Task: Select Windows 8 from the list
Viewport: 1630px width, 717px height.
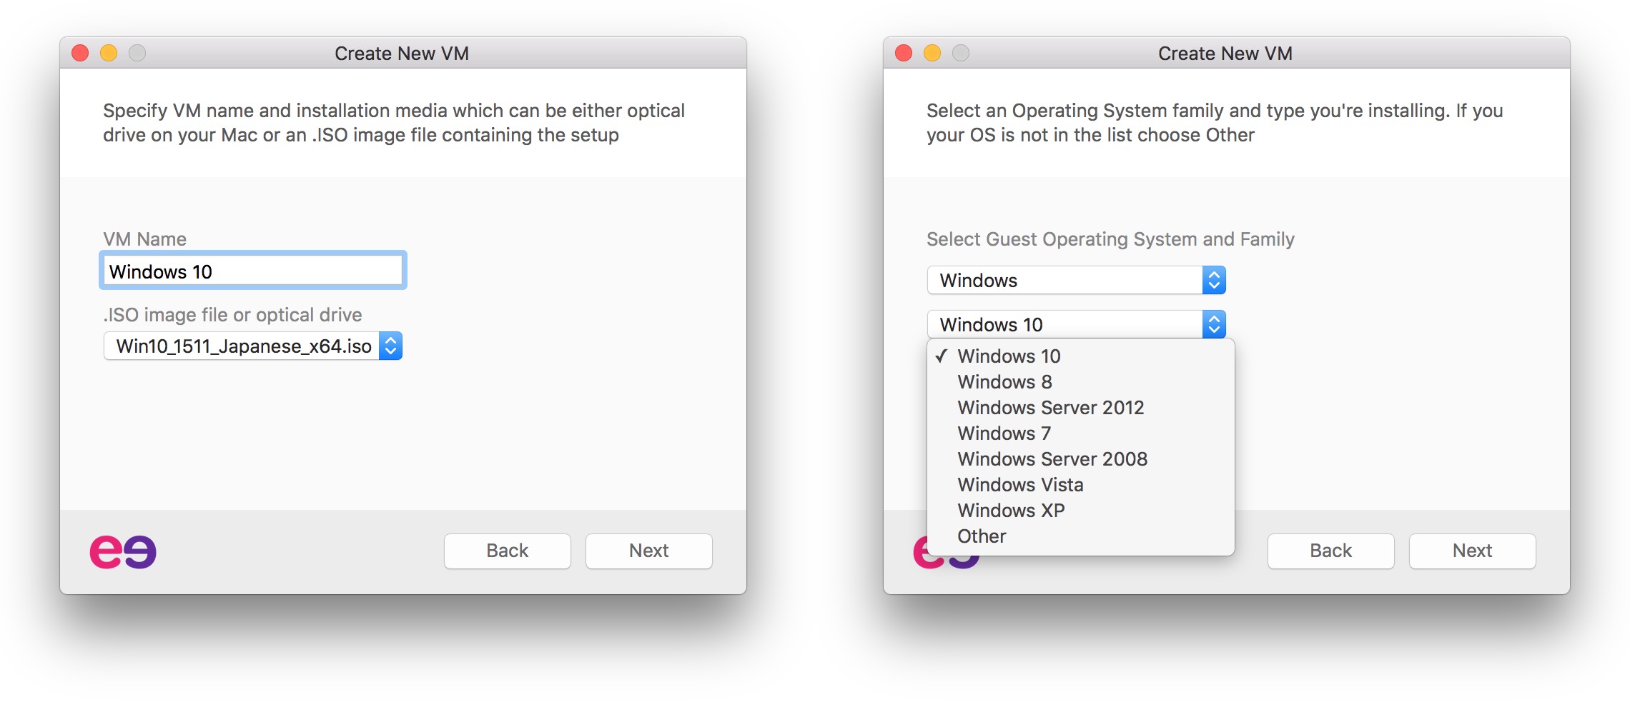Action: [1081, 382]
